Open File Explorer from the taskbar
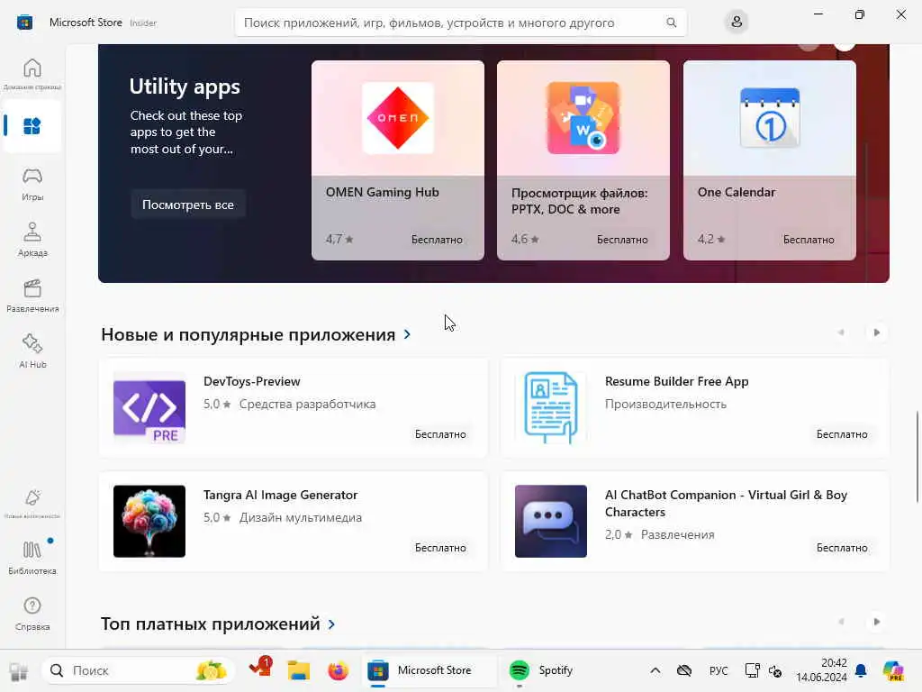The height and width of the screenshot is (692, 922). (x=298, y=670)
